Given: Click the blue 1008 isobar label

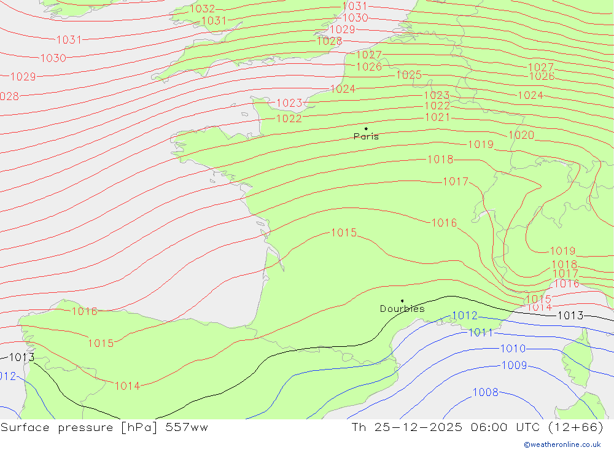Looking at the screenshot, I should click(486, 392).
